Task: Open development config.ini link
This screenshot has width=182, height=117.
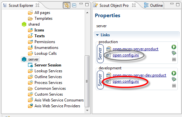Action: click(126, 81)
